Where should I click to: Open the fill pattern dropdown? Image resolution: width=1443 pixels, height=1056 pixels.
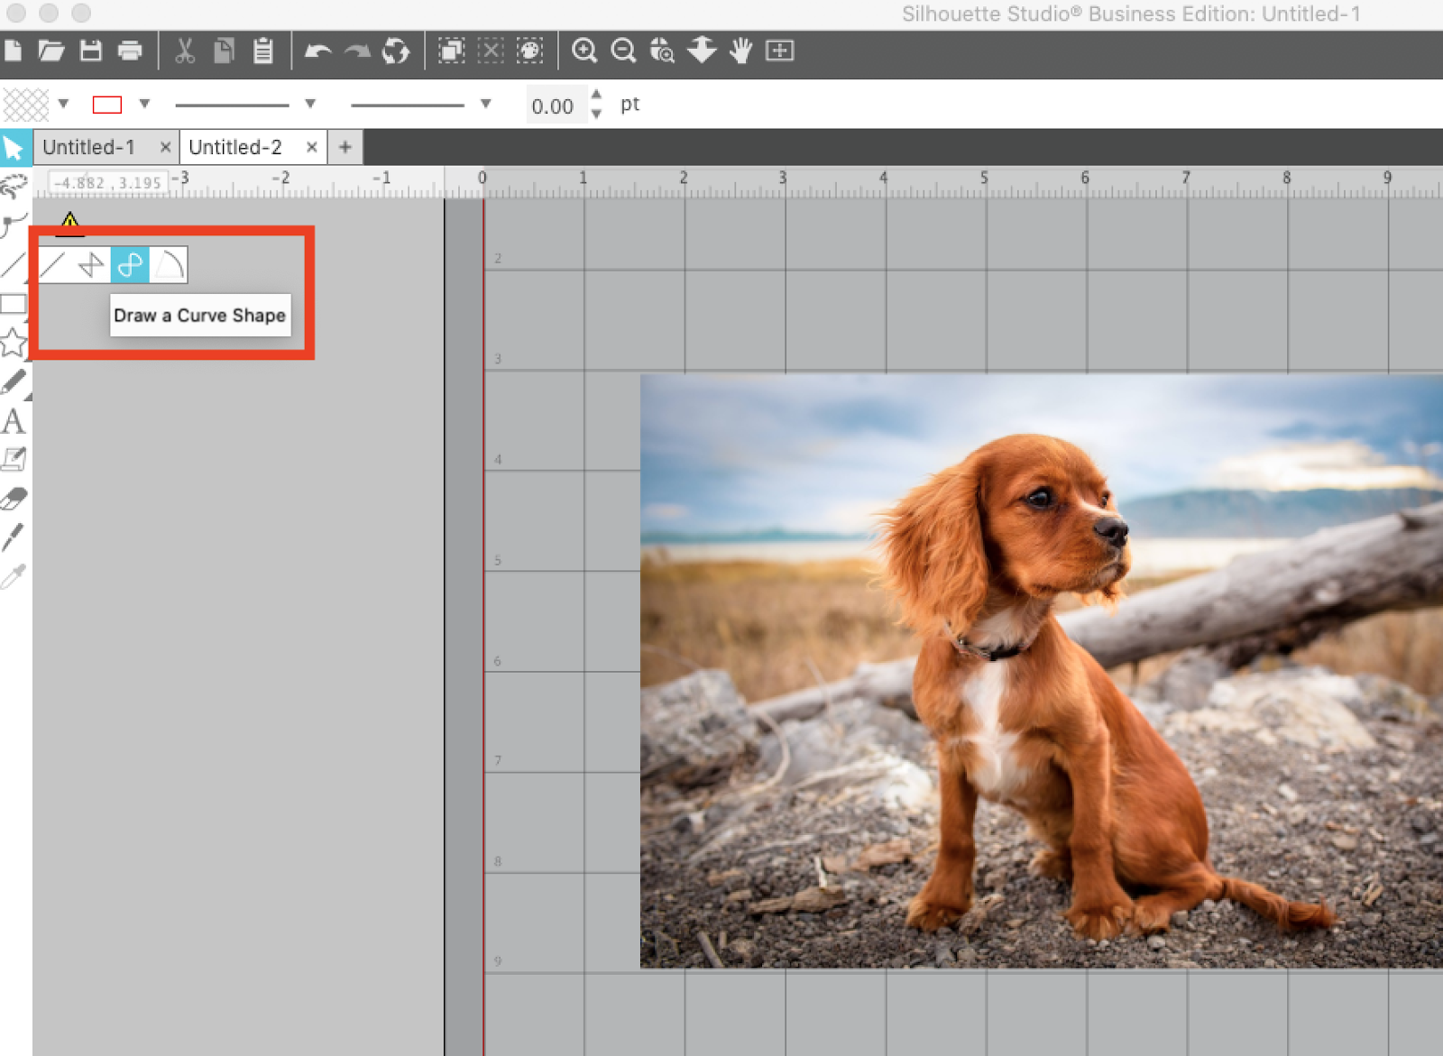62,104
